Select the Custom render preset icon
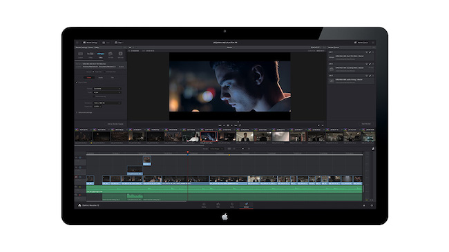The width and height of the screenshot is (449, 252). click(x=80, y=54)
